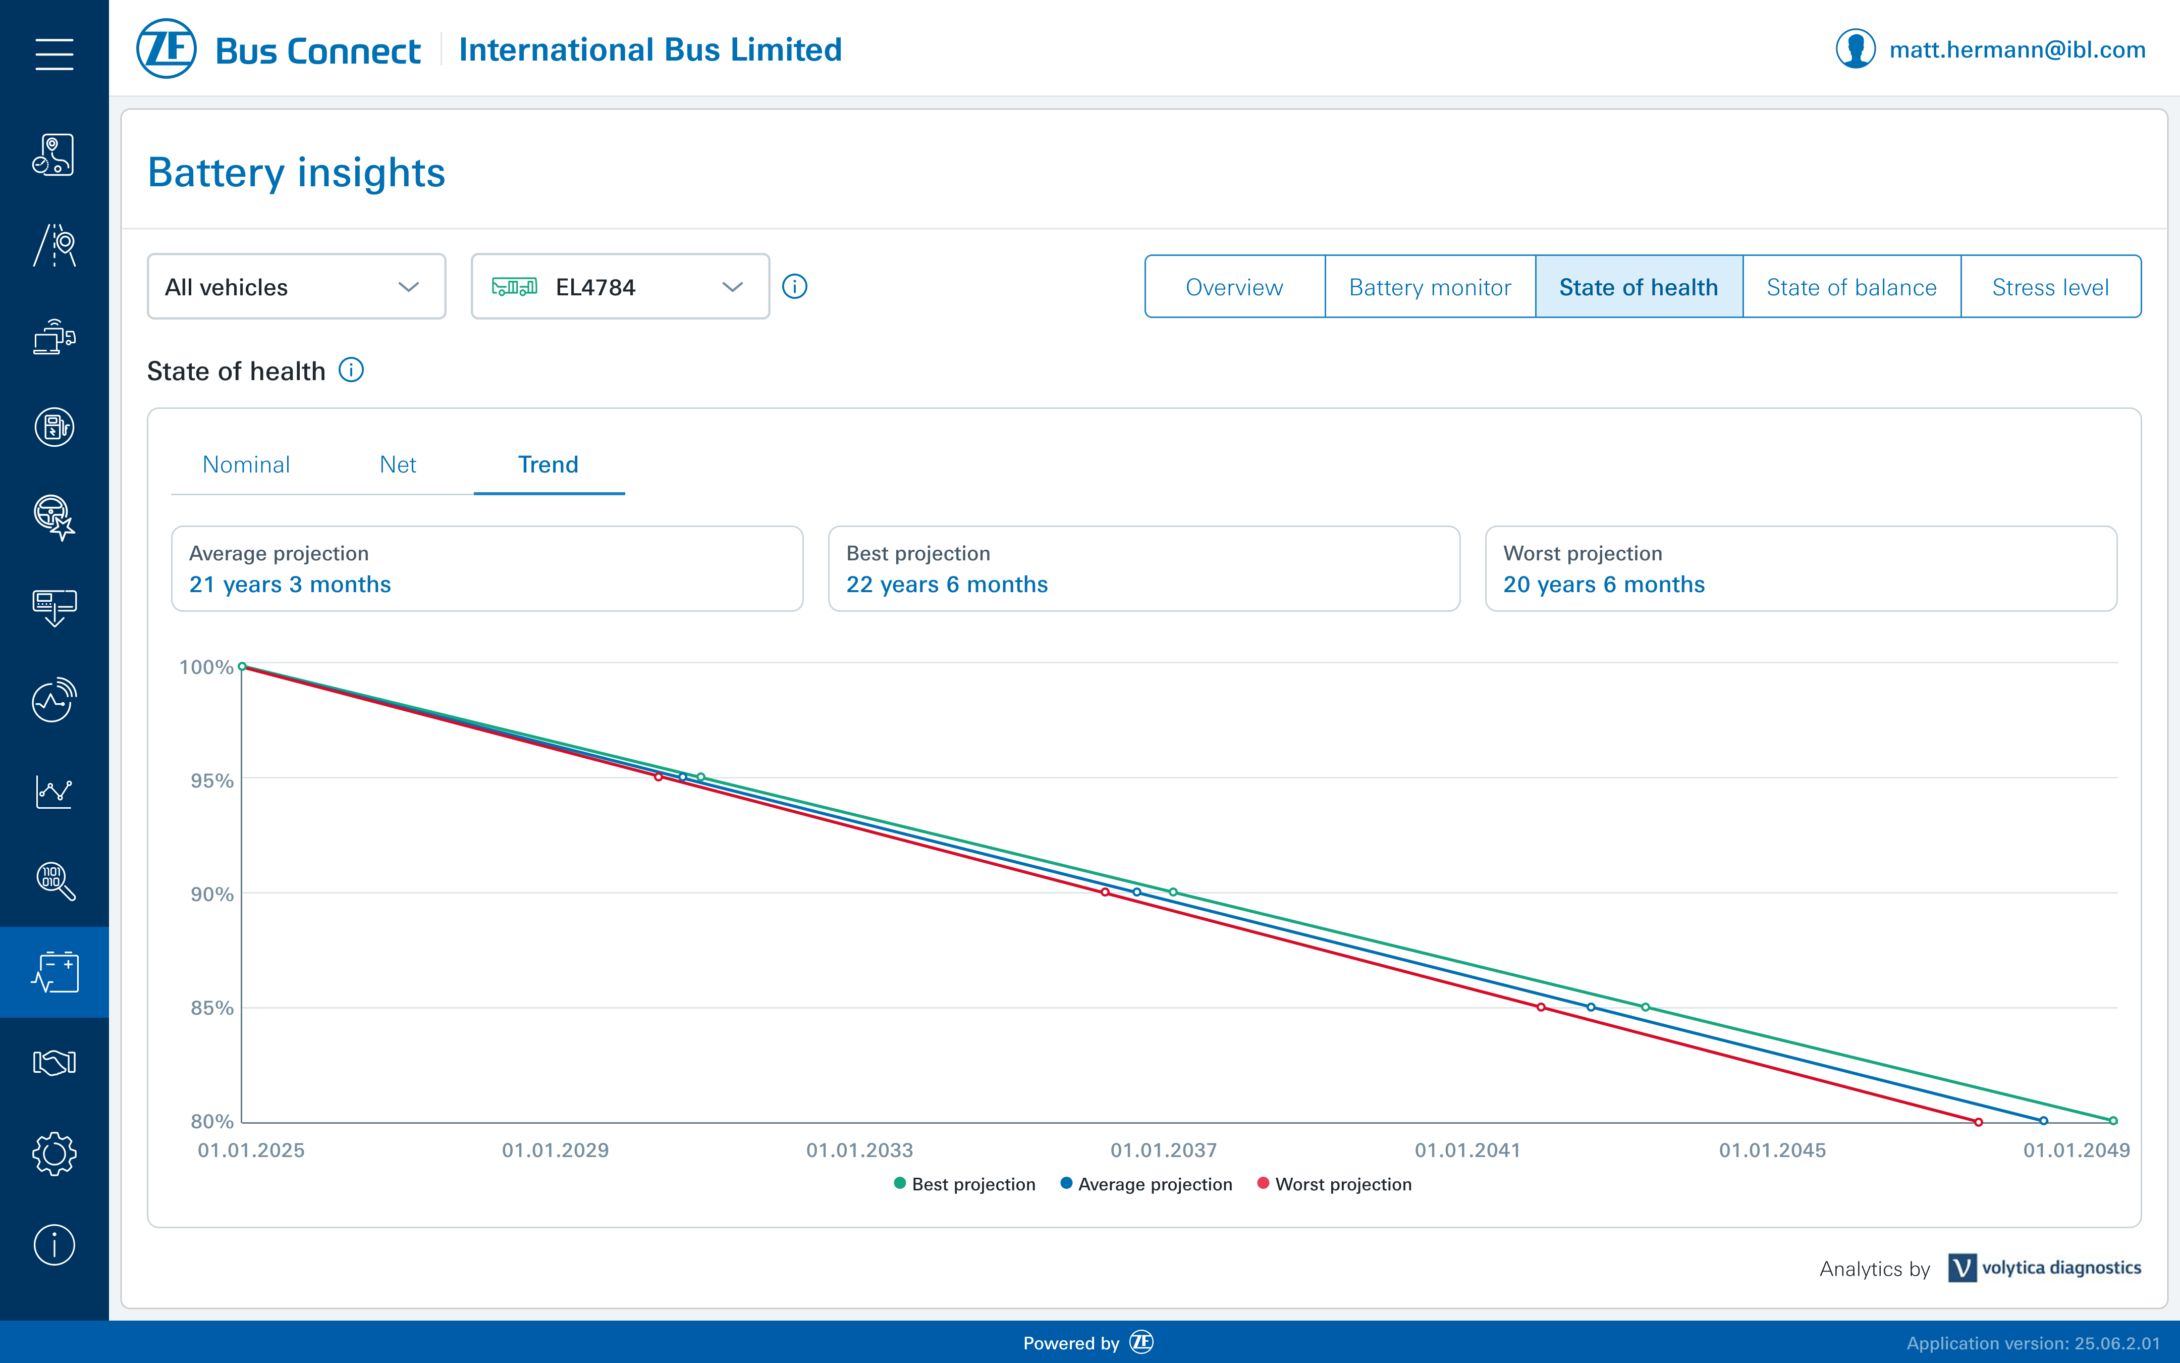Toggle Best projection series in chart legend
Viewport: 2180px width, 1363px height.
pyautogui.click(x=965, y=1184)
